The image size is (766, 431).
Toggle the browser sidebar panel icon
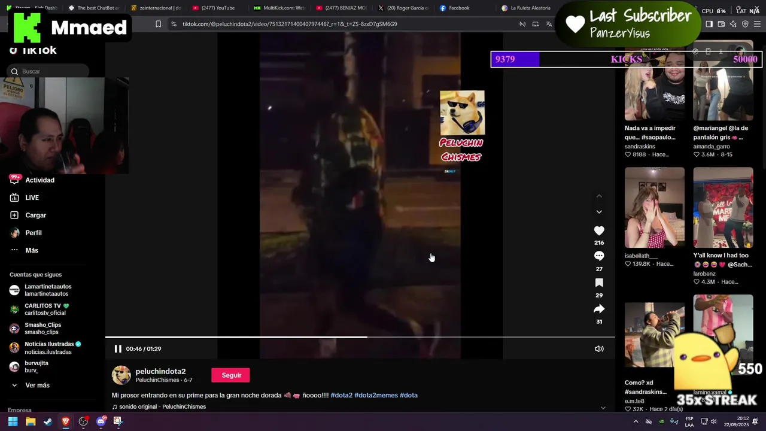pos(709,24)
